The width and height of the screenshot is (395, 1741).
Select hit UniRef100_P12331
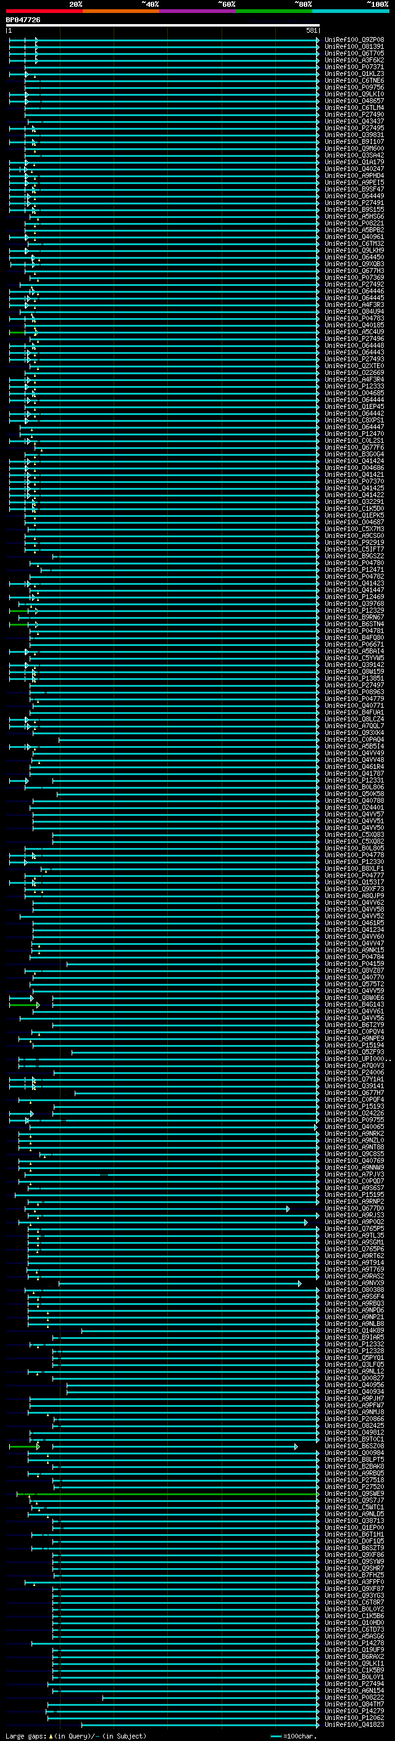(354, 780)
